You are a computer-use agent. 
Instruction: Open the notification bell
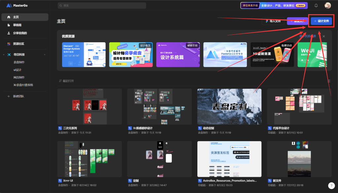point(316,6)
